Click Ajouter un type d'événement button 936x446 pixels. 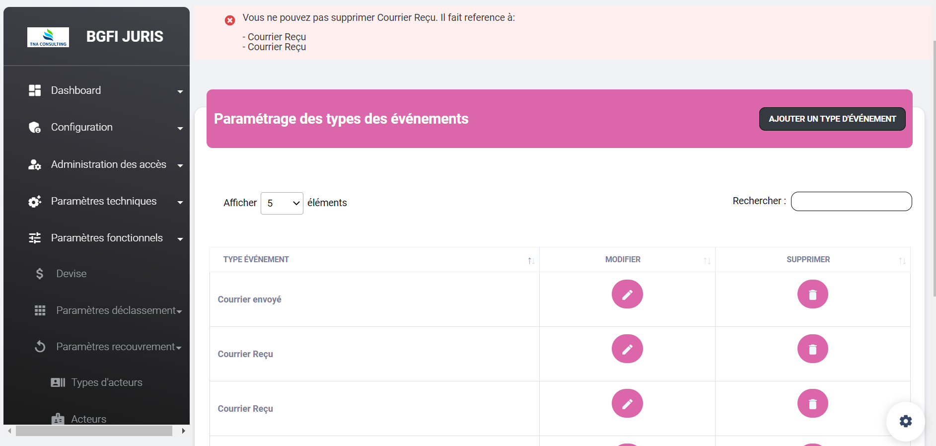(x=832, y=119)
